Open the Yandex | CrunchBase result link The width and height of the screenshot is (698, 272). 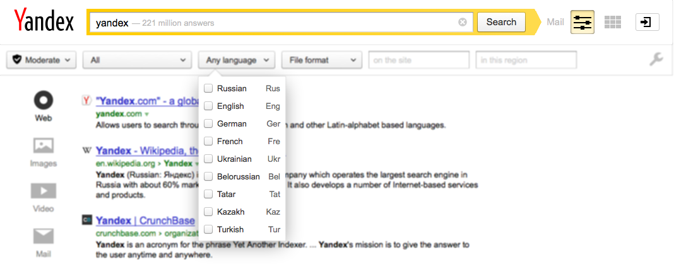point(146,220)
